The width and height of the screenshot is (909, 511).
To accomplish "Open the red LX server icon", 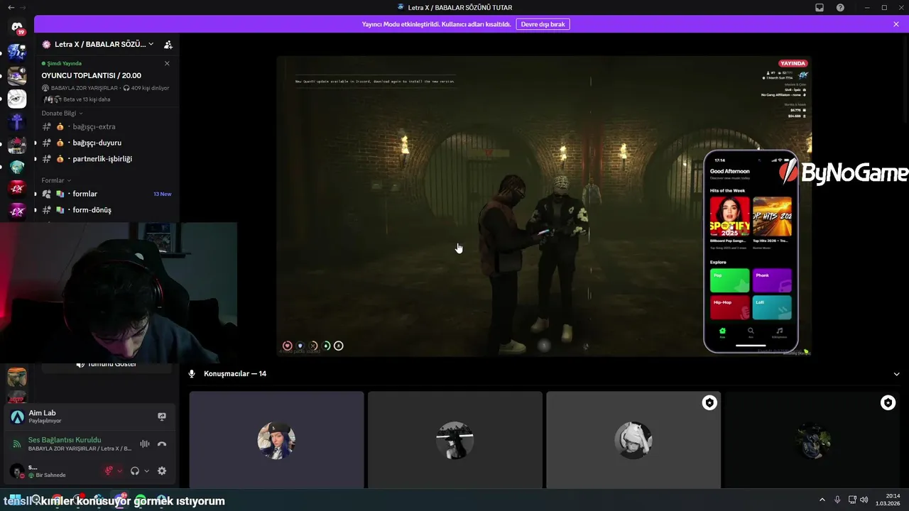I will (17, 189).
